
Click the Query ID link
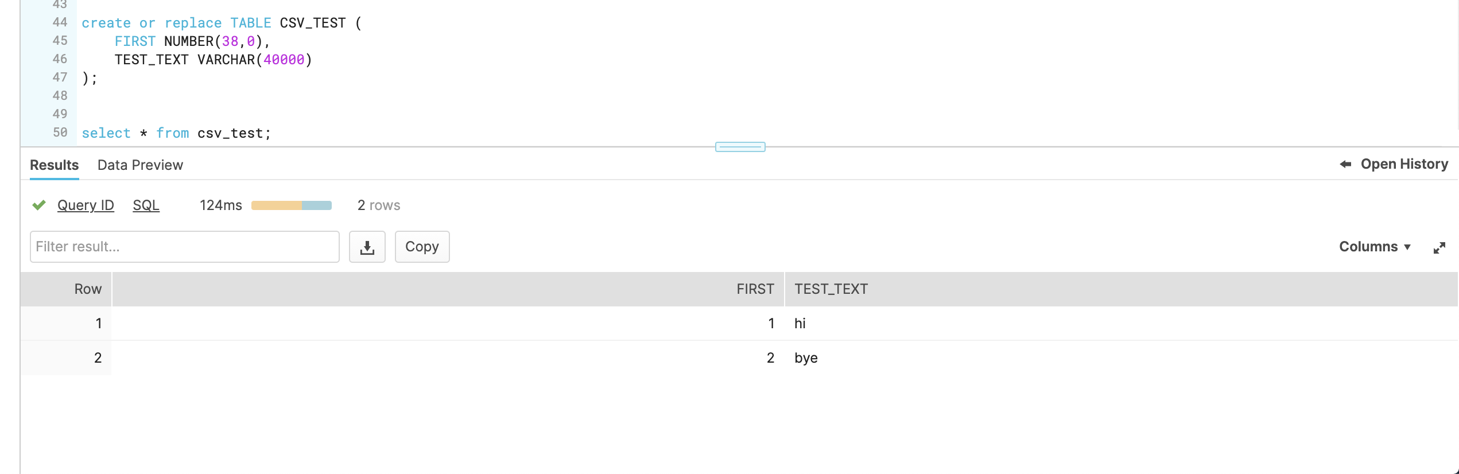pyautogui.click(x=86, y=205)
